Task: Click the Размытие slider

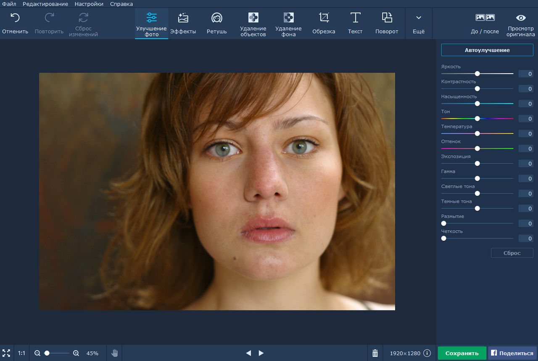Action: tap(477, 223)
